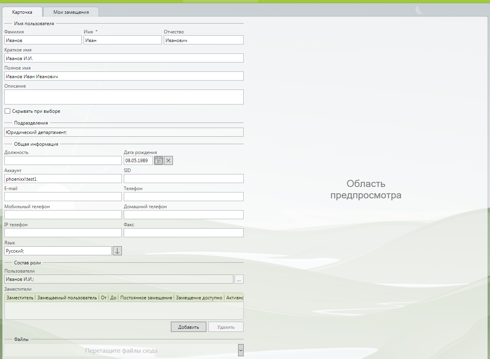Clear the birth date with X icon
Screen dimensions: 490x359
point(168,160)
